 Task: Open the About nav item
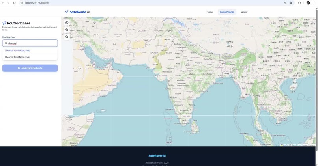(244, 12)
